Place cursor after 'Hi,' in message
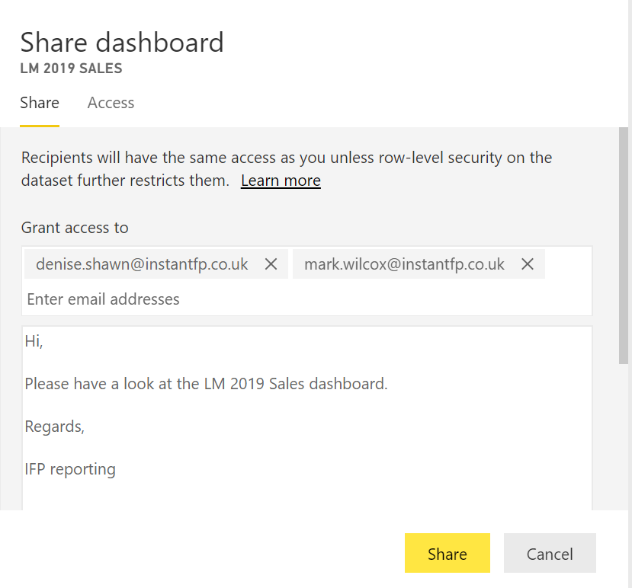Viewport: 632px width, 588px height. tap(45, 341)
